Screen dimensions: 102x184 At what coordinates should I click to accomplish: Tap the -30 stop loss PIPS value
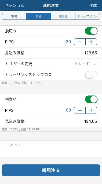coord(67,42)
